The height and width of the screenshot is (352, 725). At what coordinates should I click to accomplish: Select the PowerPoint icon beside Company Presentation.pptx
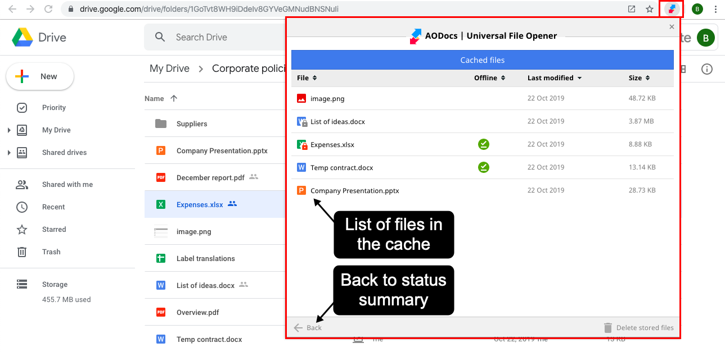coord(303,190)
